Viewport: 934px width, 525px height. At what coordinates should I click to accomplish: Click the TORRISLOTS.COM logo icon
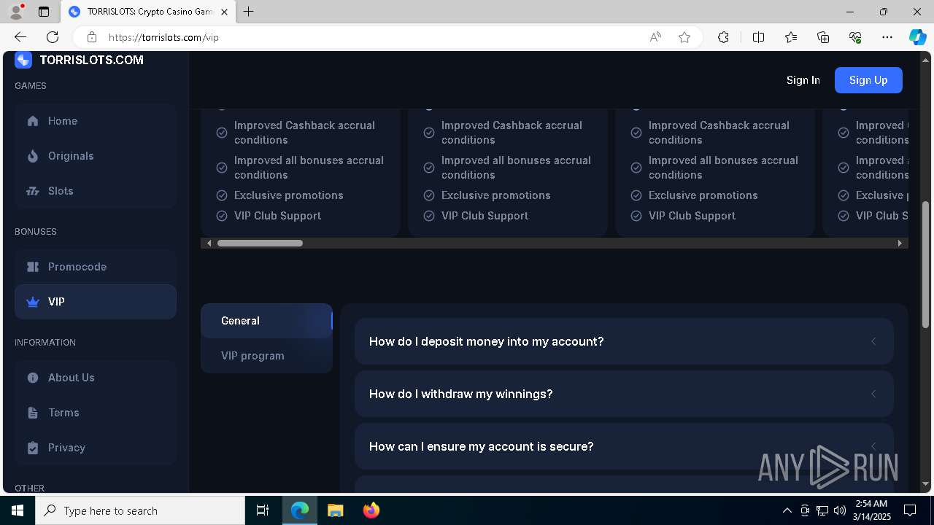[23, 60]
